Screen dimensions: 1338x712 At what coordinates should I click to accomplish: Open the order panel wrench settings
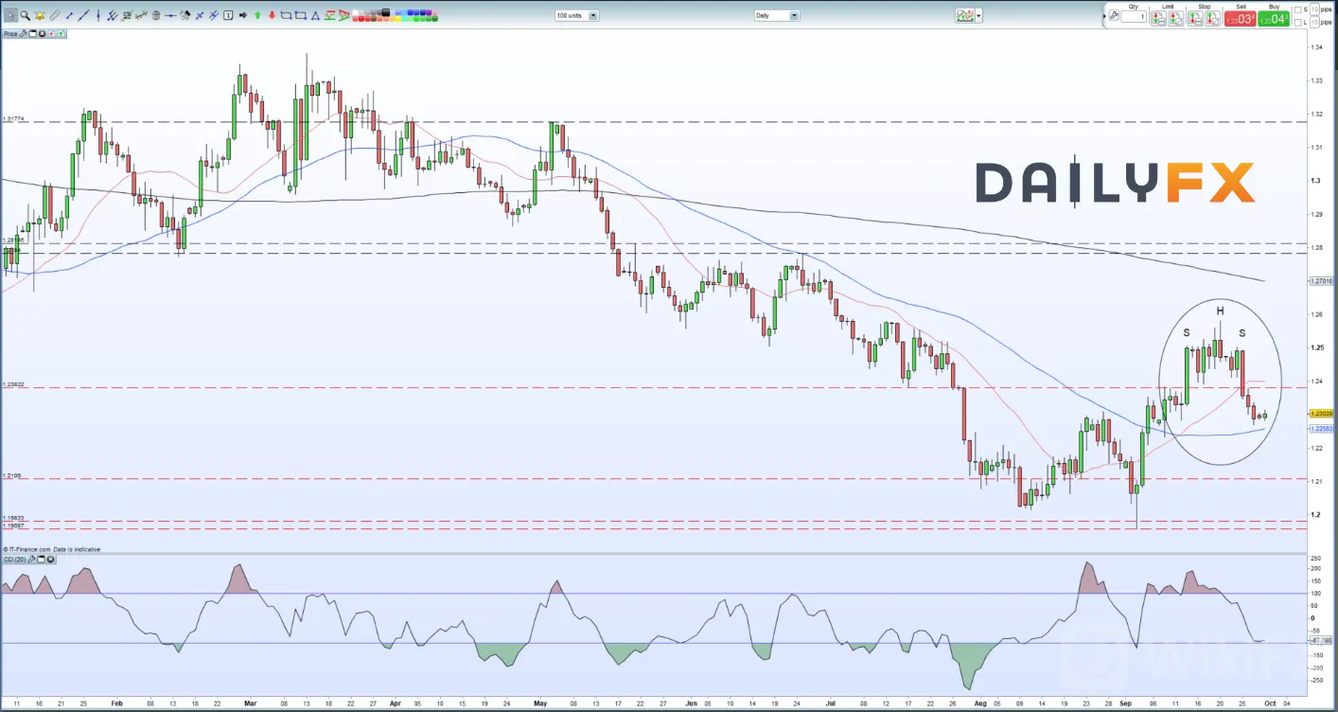pyautogui.click(x=1114, y=15)
